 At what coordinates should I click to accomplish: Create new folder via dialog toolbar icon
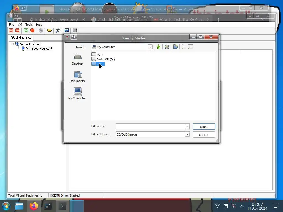[x=175, y=47]
